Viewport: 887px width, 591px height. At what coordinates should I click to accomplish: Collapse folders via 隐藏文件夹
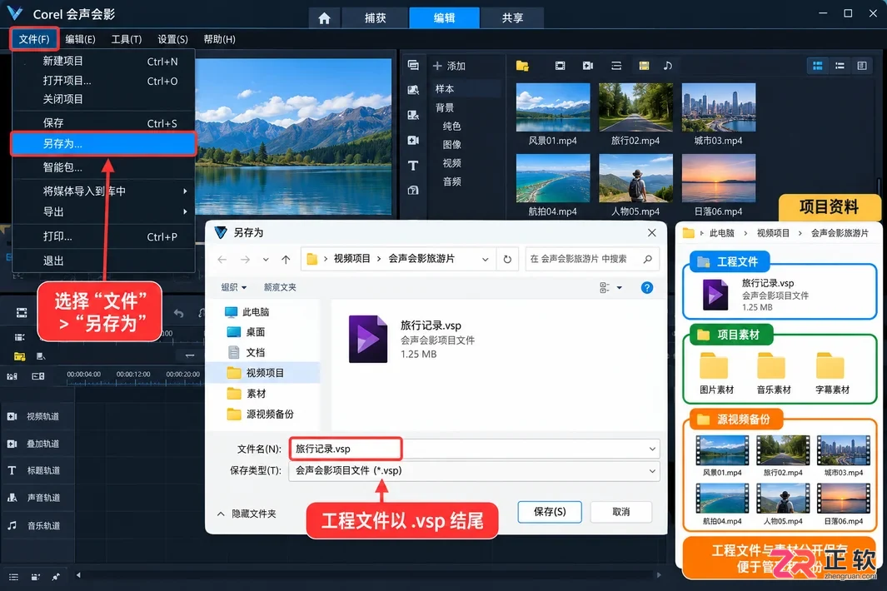click(247, 514)
